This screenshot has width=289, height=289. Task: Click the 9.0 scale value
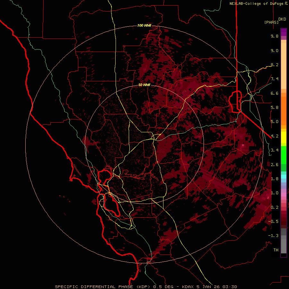click(x=275, y=50)
